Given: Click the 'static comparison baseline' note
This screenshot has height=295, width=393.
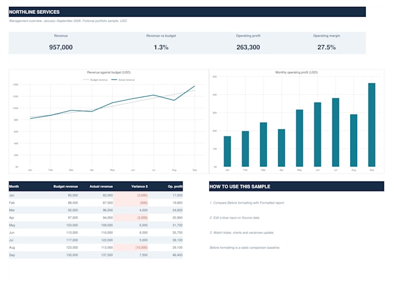Looking at the screenshot, I should (244, 248).
